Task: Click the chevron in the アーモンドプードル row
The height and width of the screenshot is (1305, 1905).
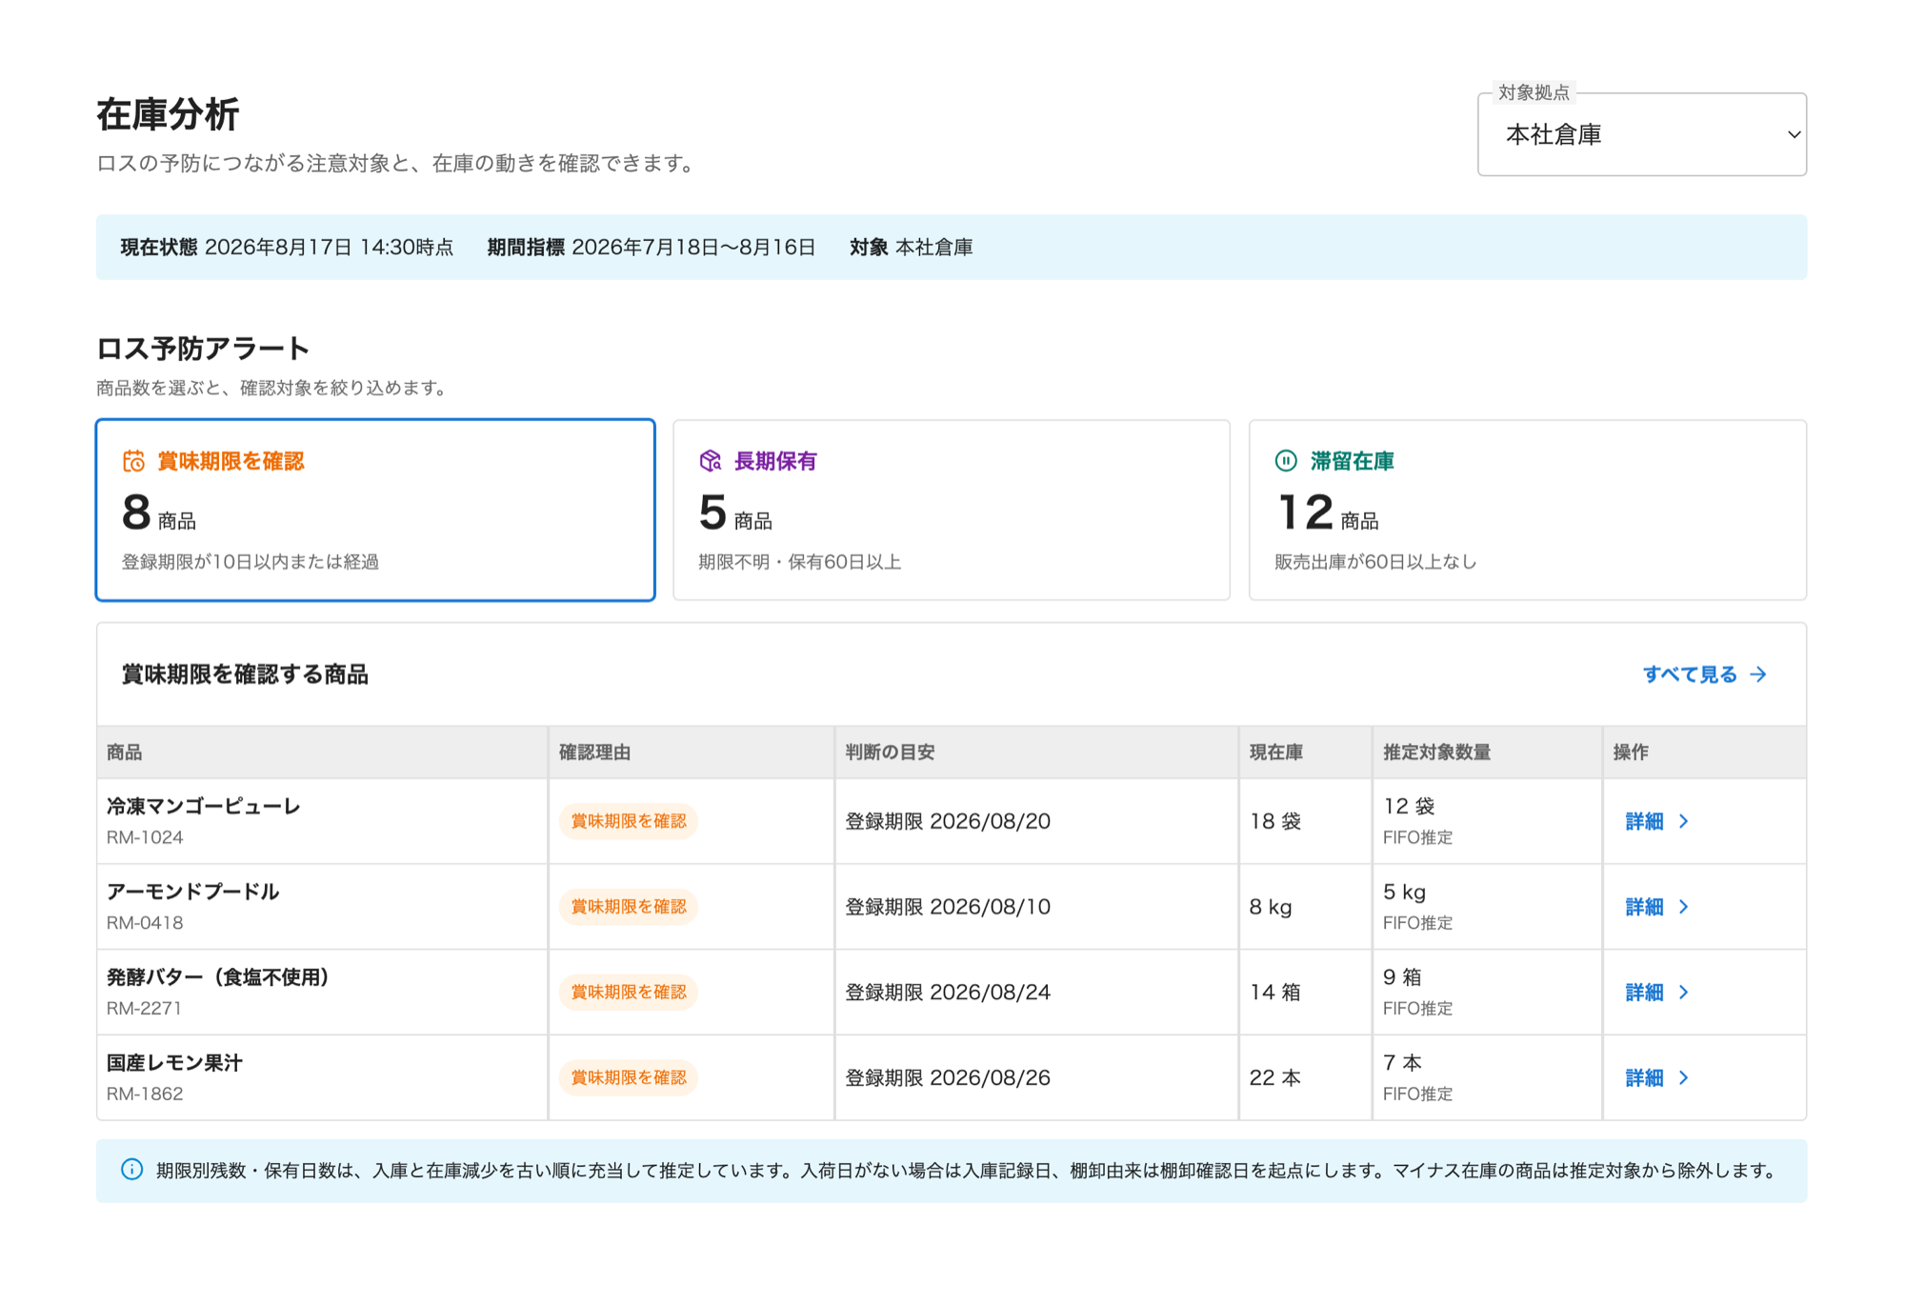Action: [x=1683, y=907]
